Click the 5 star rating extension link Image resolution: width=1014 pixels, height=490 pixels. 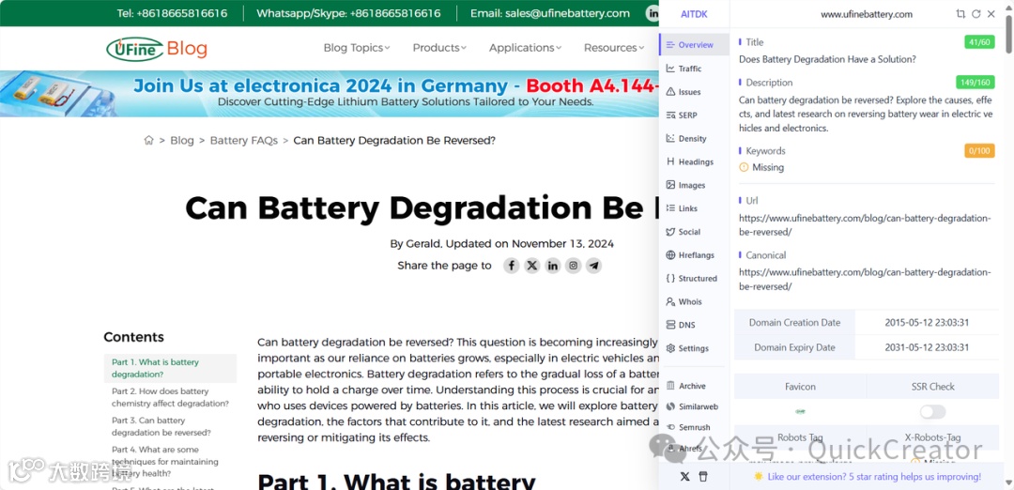coord(868,477)
